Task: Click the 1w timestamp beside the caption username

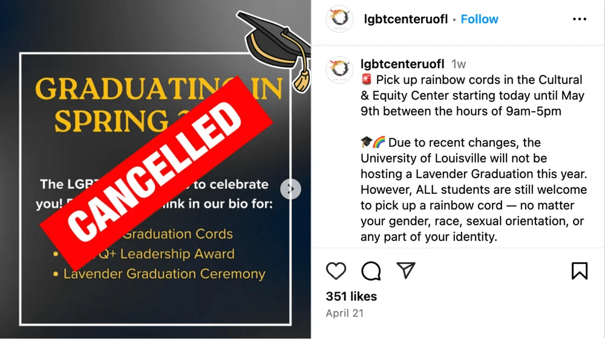Action: coord(459,64)
